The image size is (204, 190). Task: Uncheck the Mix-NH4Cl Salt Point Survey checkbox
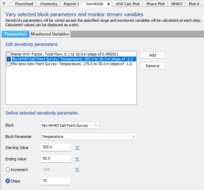[9, 59]
